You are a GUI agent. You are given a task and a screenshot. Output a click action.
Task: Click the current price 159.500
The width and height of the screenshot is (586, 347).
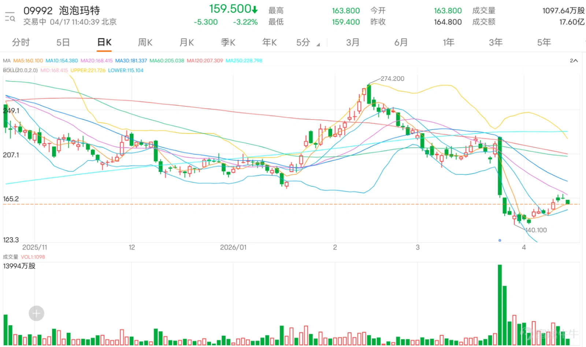coord(233,9)
